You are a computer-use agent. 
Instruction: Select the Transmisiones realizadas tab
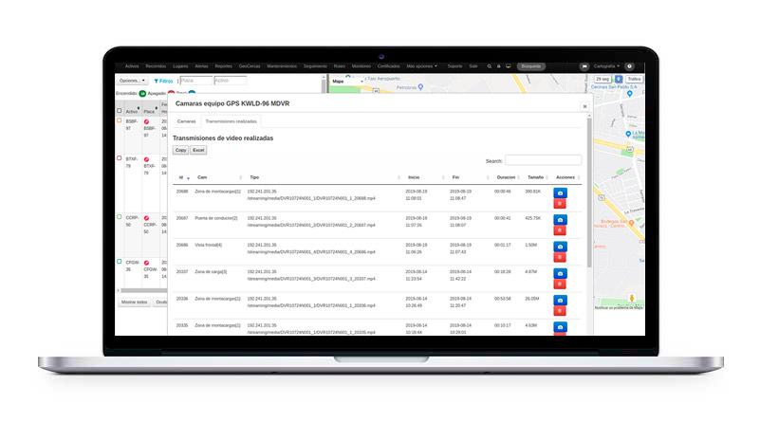[232, 121]
